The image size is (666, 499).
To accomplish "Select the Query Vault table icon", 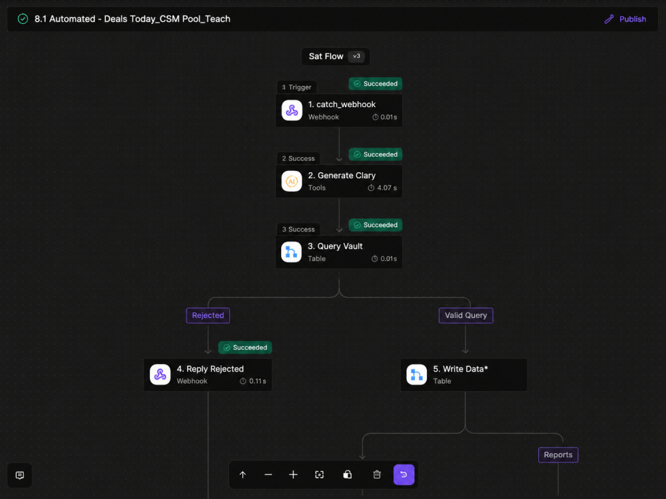I will tap(292, 252).
